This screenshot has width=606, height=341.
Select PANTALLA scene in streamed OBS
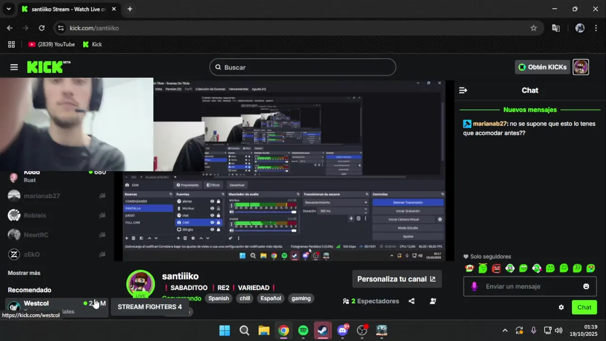point(148,208)
